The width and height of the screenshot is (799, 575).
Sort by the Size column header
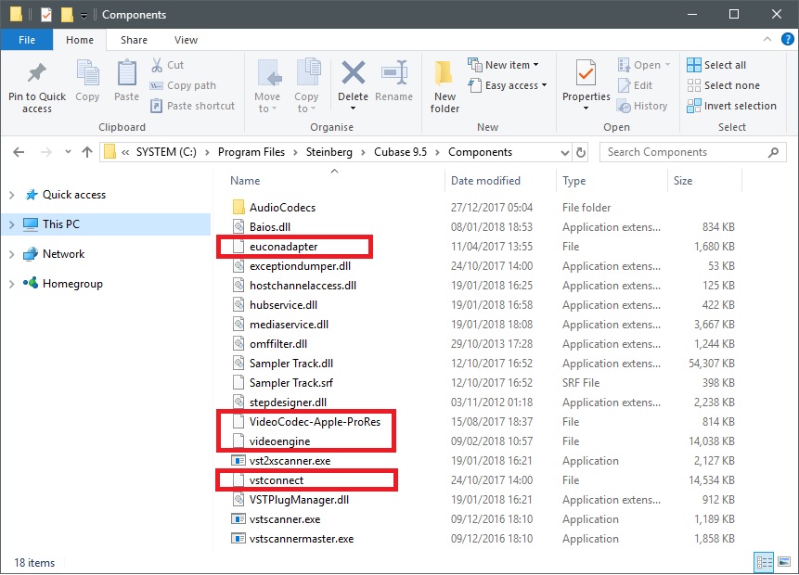point(683,180)
